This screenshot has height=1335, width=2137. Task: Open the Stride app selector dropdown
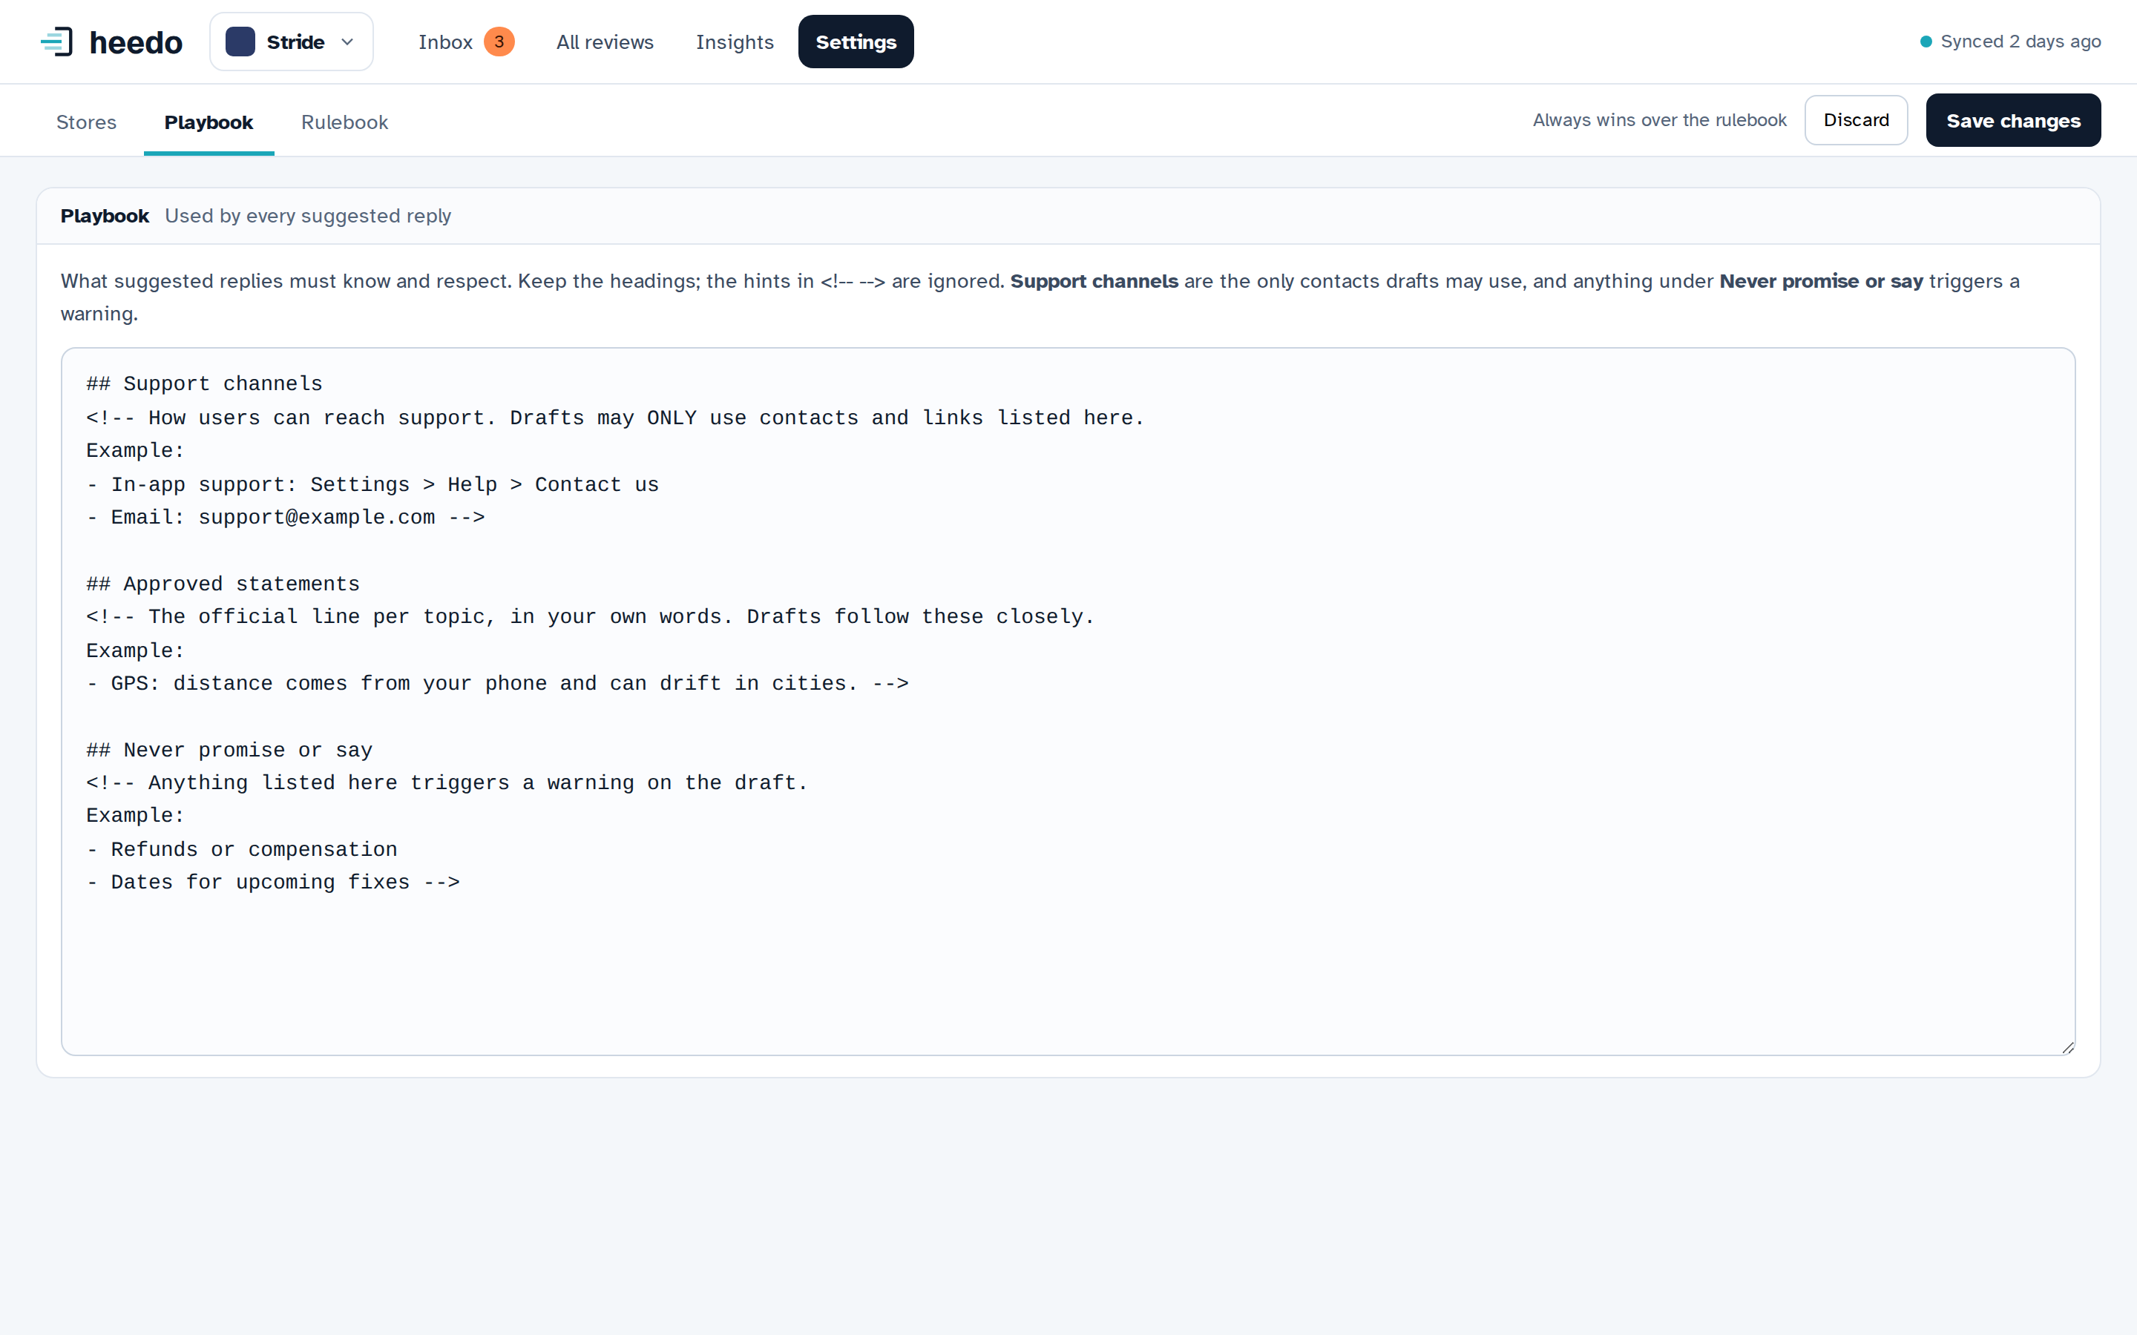click(x=292, y=42)
